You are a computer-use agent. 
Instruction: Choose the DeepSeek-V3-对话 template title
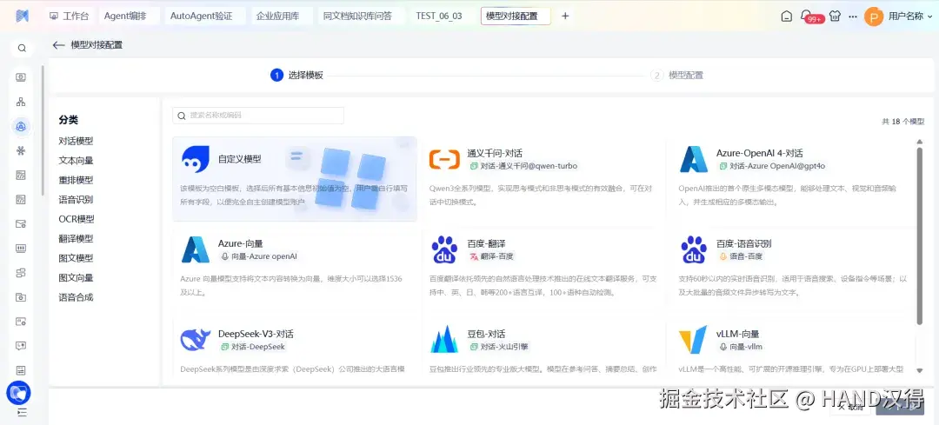pos(256,334)
